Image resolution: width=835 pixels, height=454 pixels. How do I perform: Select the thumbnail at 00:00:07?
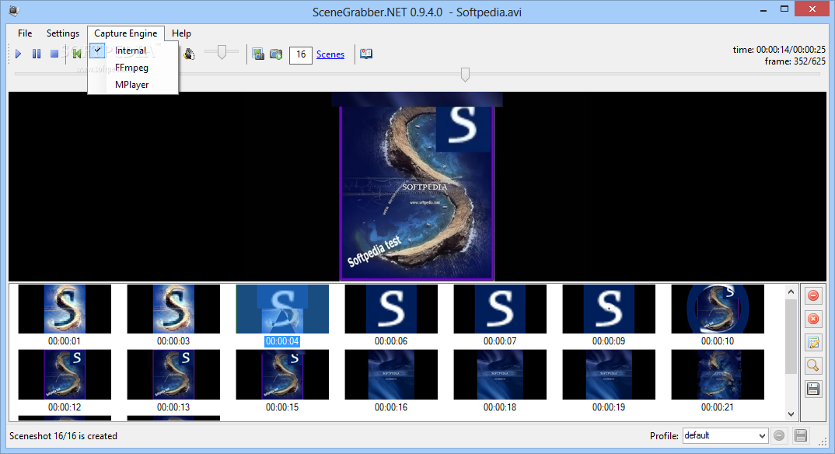(500, 309)
